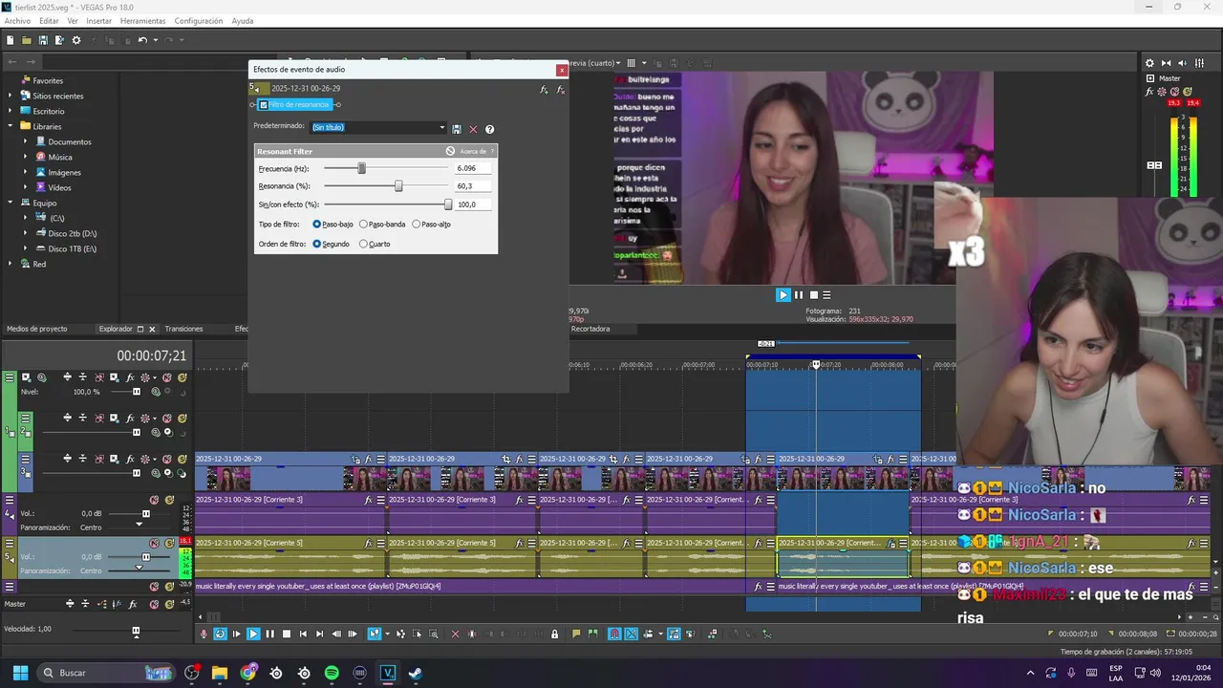Open the Herramientas menu

pos(143,21)
